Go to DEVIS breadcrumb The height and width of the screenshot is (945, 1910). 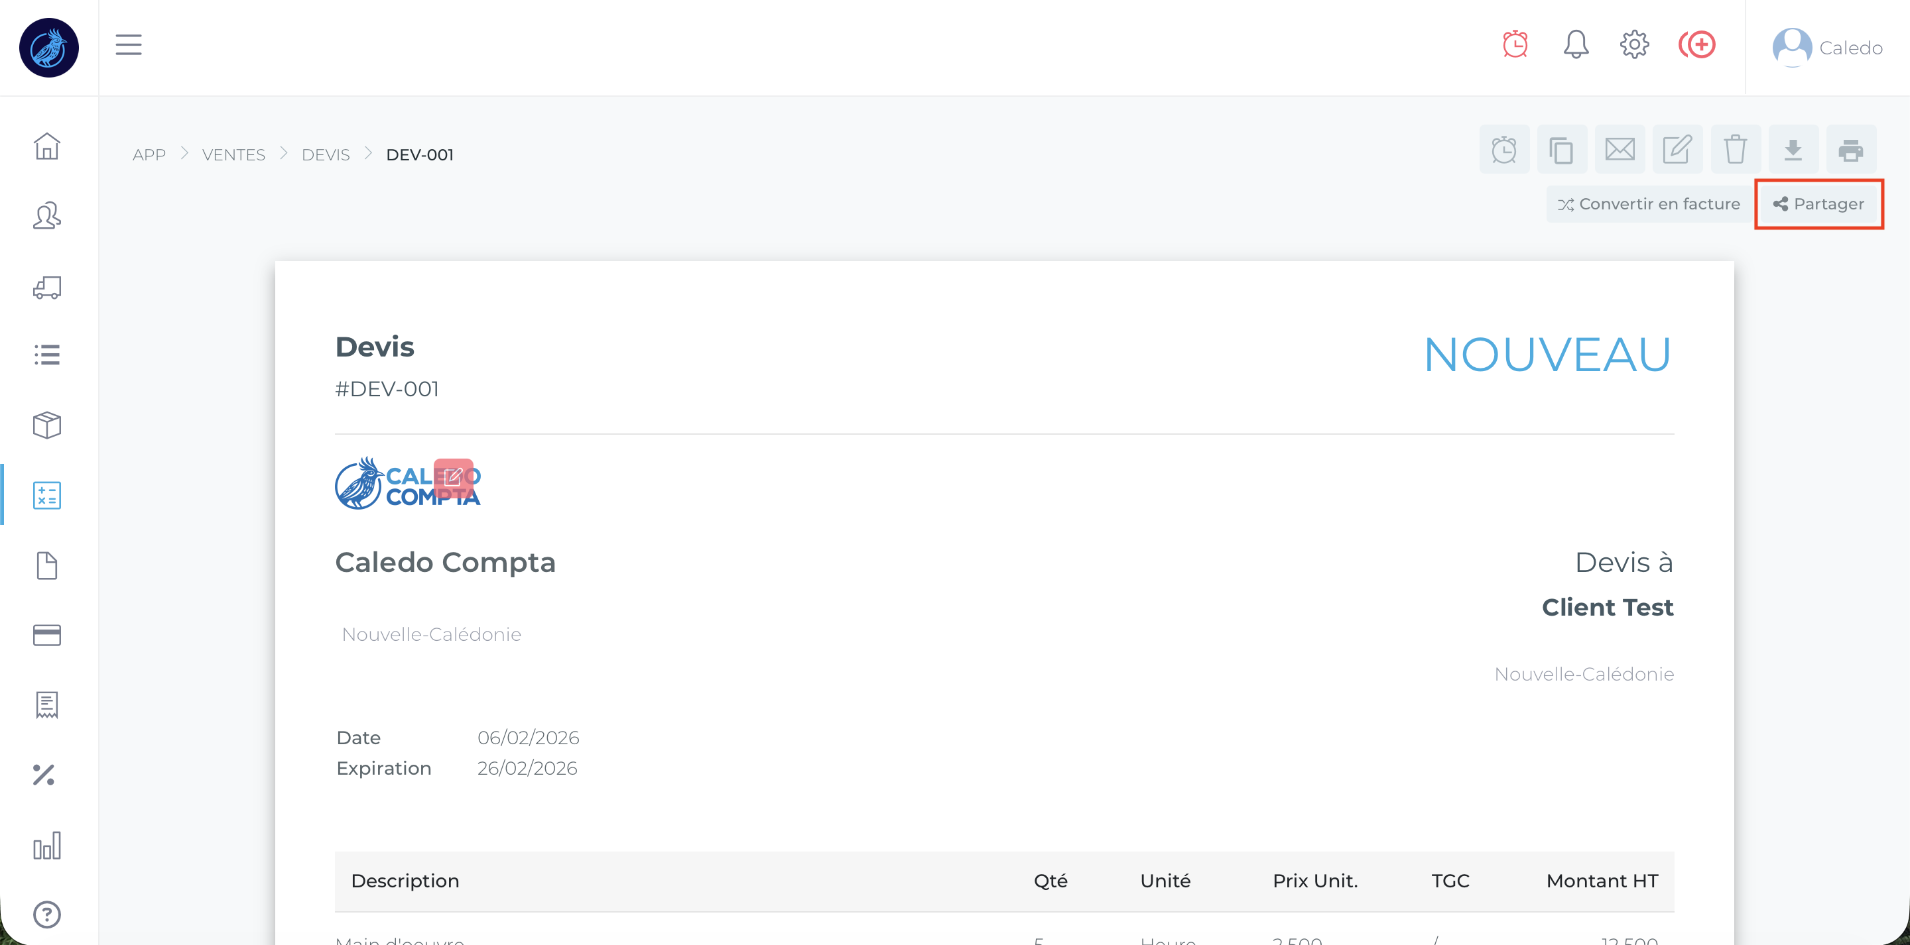[325, 155]
